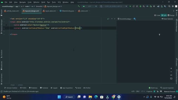Click the drawable breadcrumb in navigation bar
Viewport: 178px width, 100px height.
(39, 6)
